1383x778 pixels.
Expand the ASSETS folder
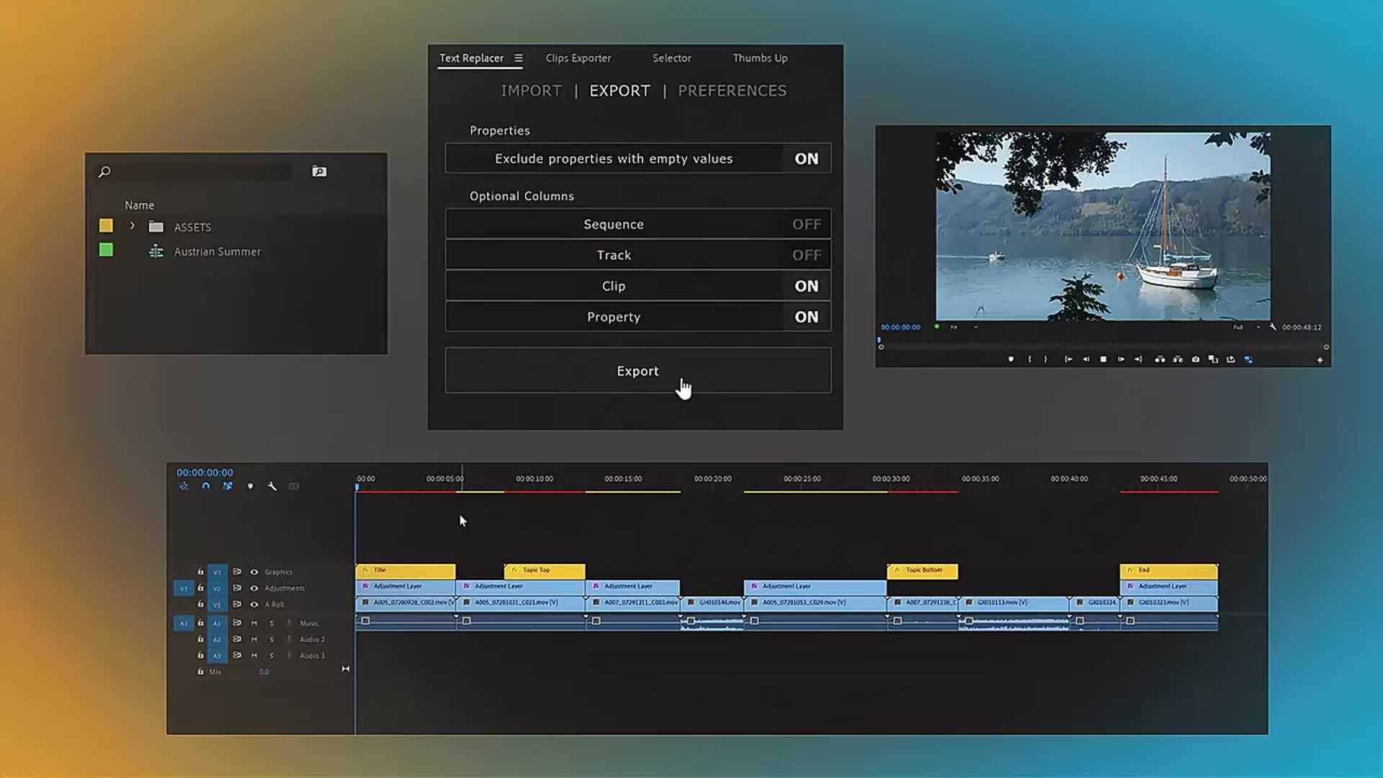pyautogui.click(x=132, y=226)
